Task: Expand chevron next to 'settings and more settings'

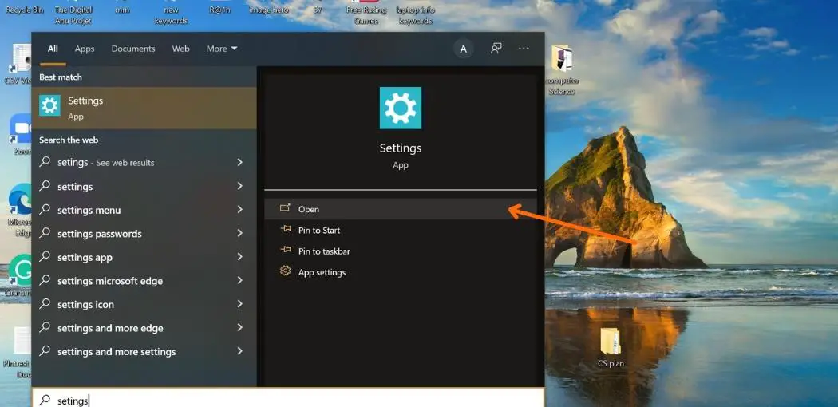Action: coord(240,351)
